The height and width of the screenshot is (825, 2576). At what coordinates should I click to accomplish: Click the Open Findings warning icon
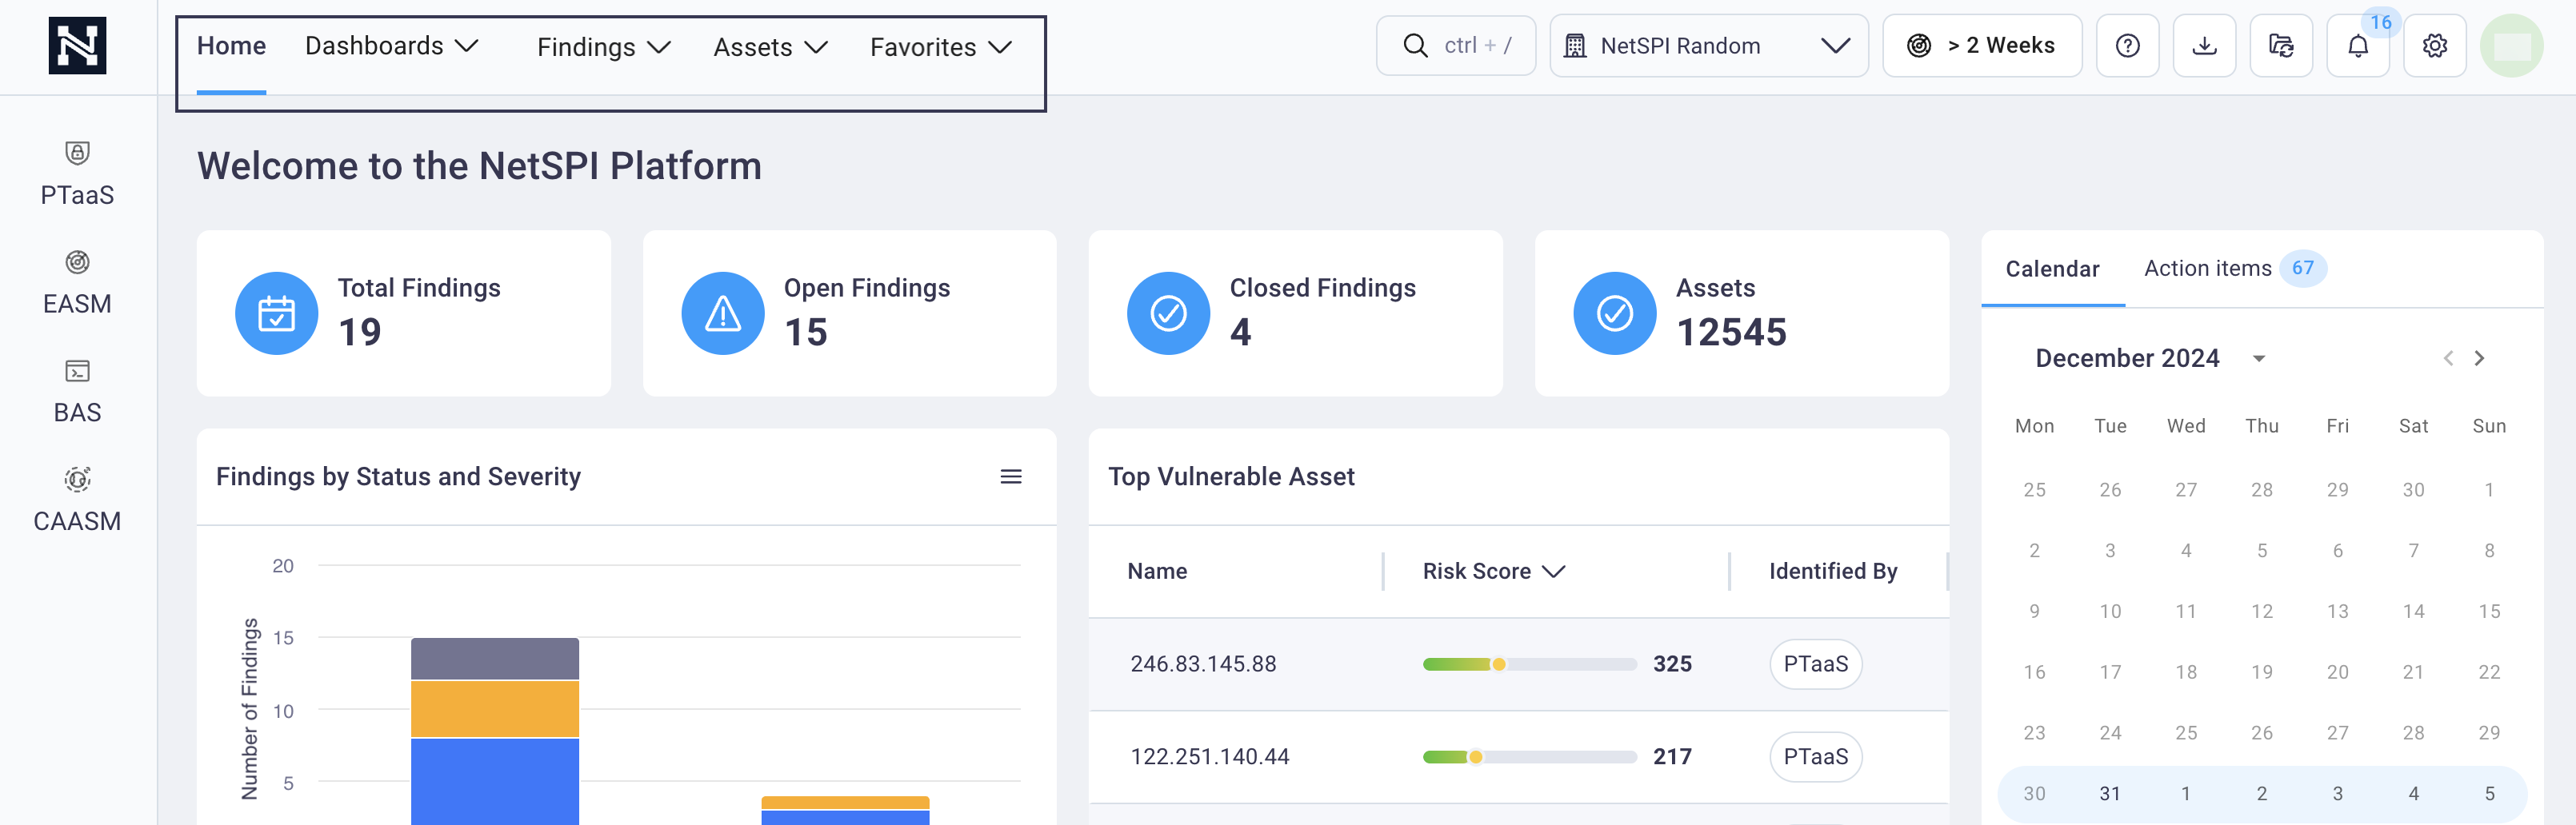click(x=723, y=313)
